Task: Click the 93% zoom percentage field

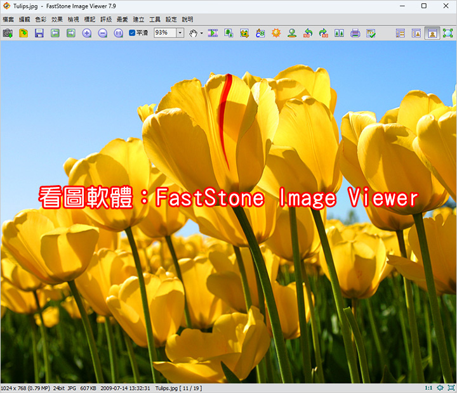Action: [x=164, y=32]
